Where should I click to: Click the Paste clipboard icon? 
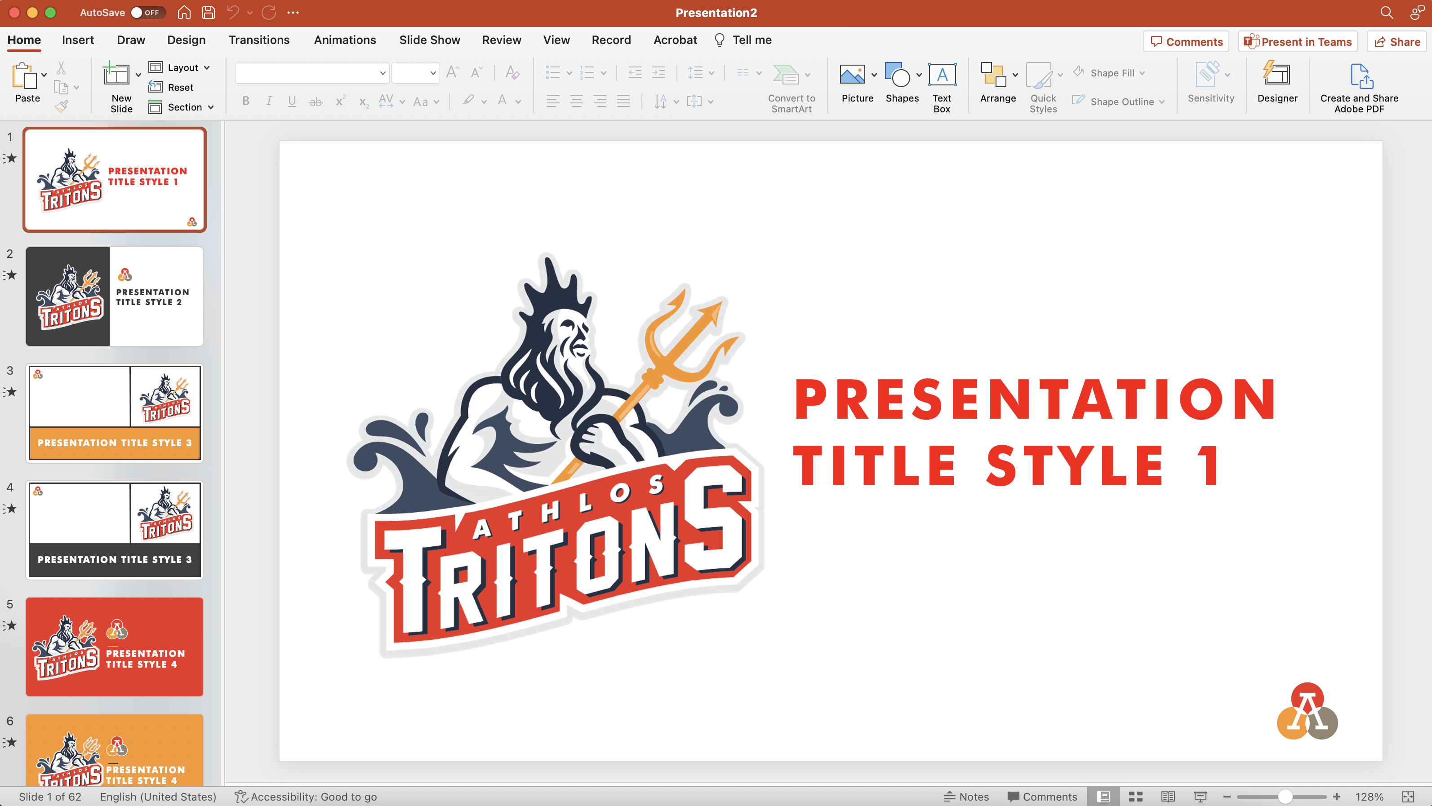(24, 75)
